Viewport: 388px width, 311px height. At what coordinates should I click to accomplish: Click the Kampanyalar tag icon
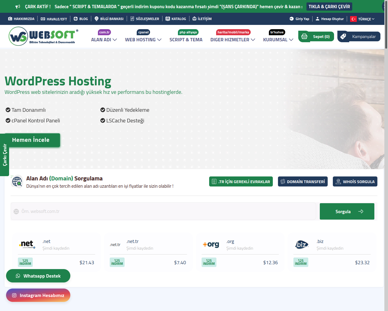(343, 36)
